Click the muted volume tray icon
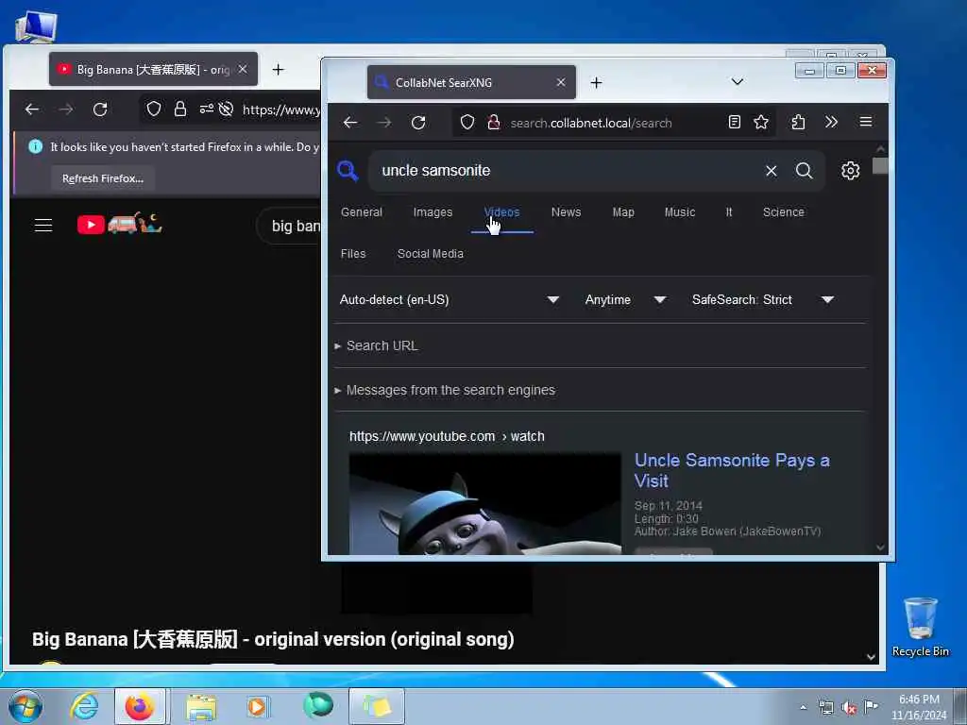 [849, 708]
